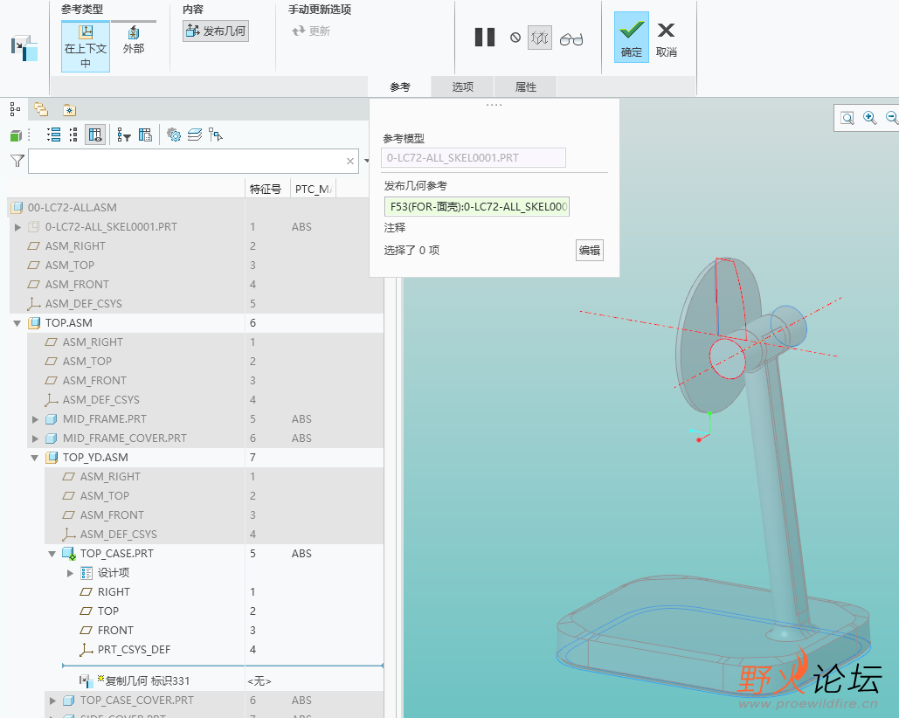Click collapse all tree icon
Viewport: 899px width, 718px height.
coord(73,135)
